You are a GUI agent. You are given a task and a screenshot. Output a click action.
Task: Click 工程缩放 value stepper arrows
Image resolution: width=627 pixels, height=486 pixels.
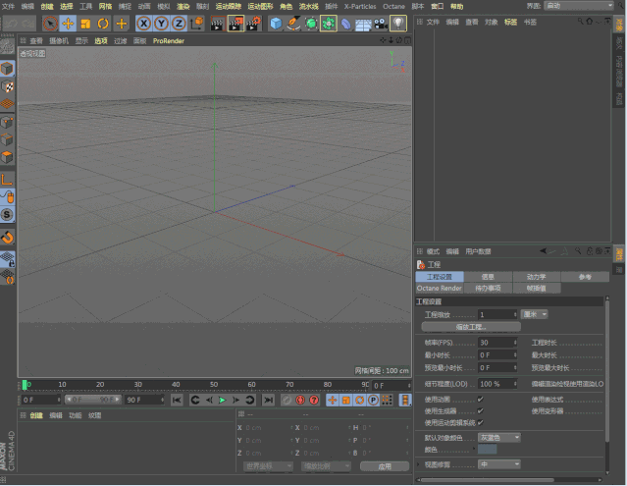click(x=515, y=314)
